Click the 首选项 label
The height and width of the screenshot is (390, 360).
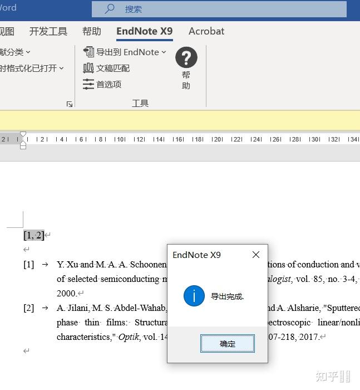pyautogui.click(x=109, y=85)
